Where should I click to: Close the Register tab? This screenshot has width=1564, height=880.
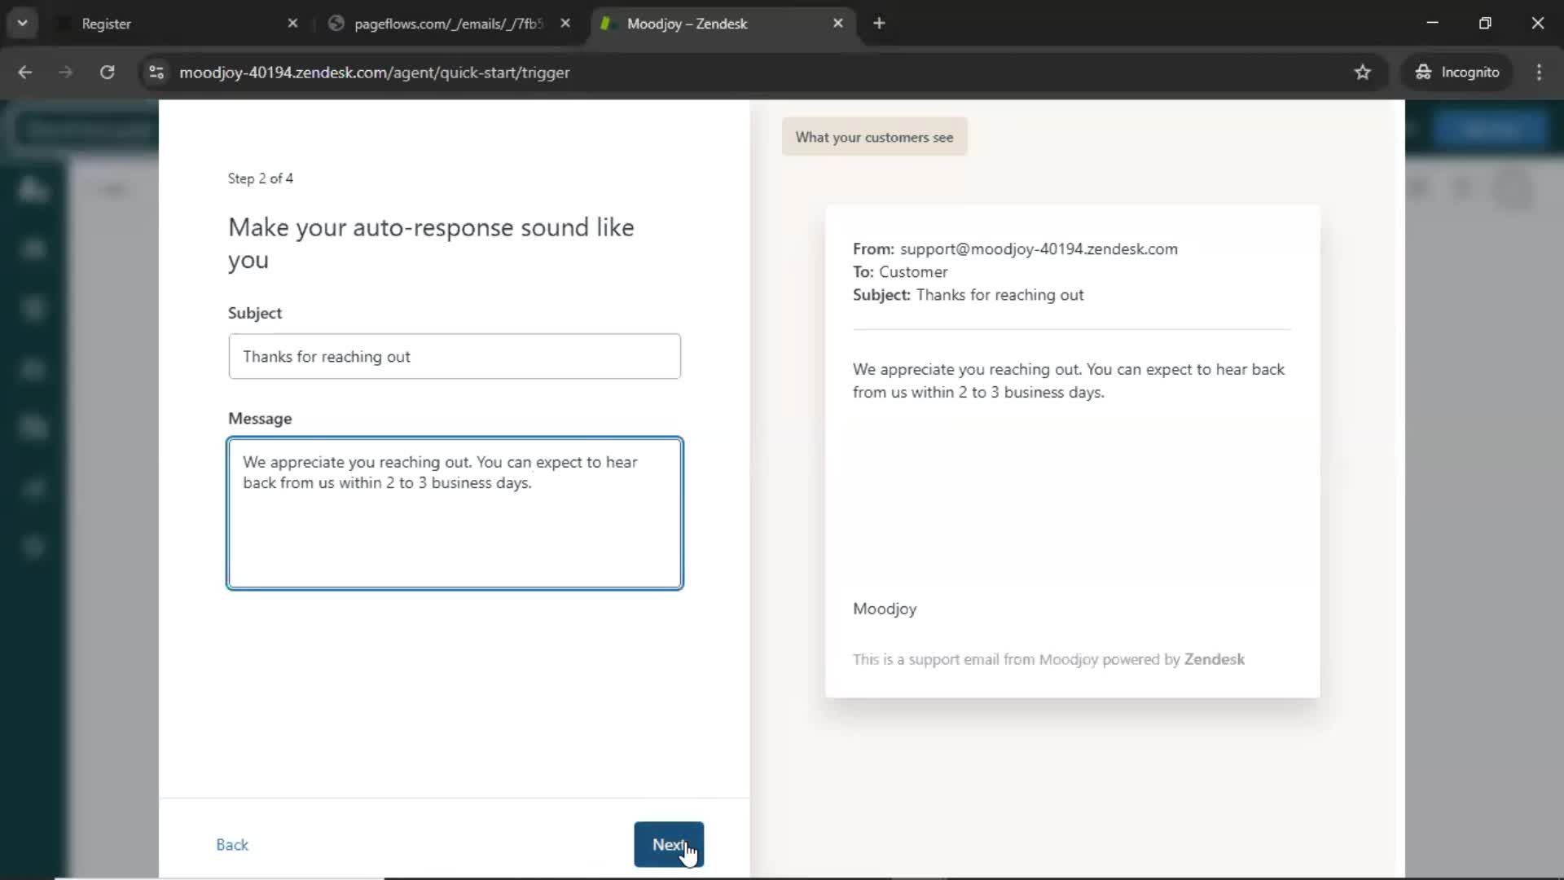pos(292,24)
